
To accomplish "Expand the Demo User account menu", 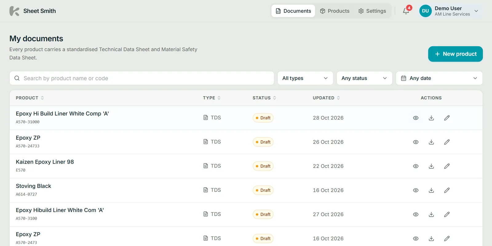I will (x=450, y=11).
